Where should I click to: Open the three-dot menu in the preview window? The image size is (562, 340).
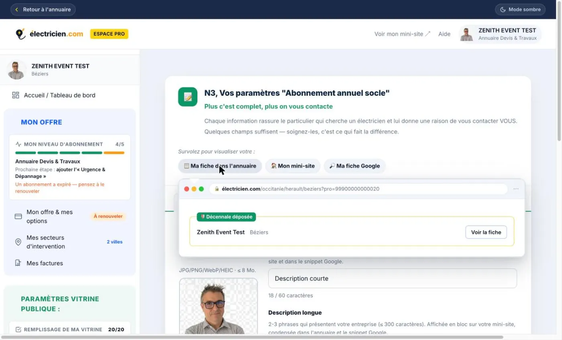[516, 189]
